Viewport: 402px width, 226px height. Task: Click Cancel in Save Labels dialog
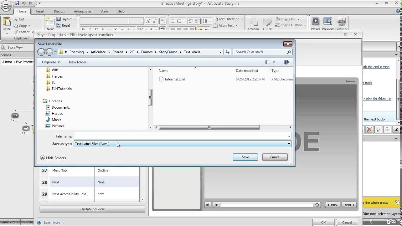(275, 157)
